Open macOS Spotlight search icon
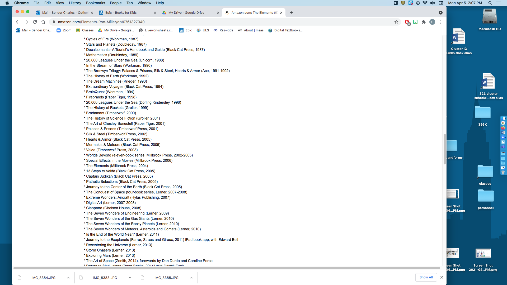This screenshot has height=285, width=507. [x=490, y=3]
